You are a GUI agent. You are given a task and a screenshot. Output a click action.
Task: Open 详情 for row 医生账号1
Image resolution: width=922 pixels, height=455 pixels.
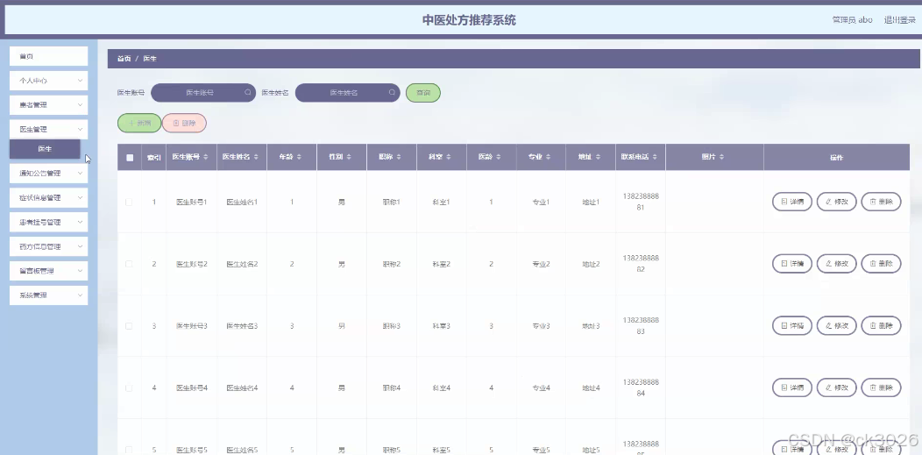[792, 202]
